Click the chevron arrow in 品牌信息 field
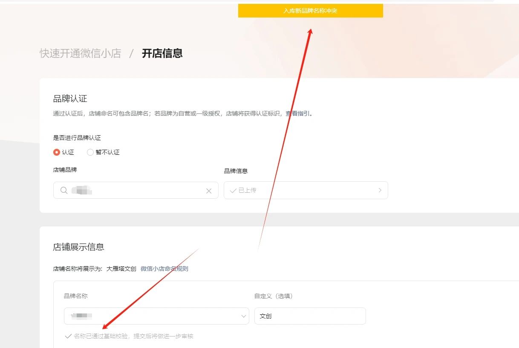This screenshot has width=519, height=348. click(380, 190)
